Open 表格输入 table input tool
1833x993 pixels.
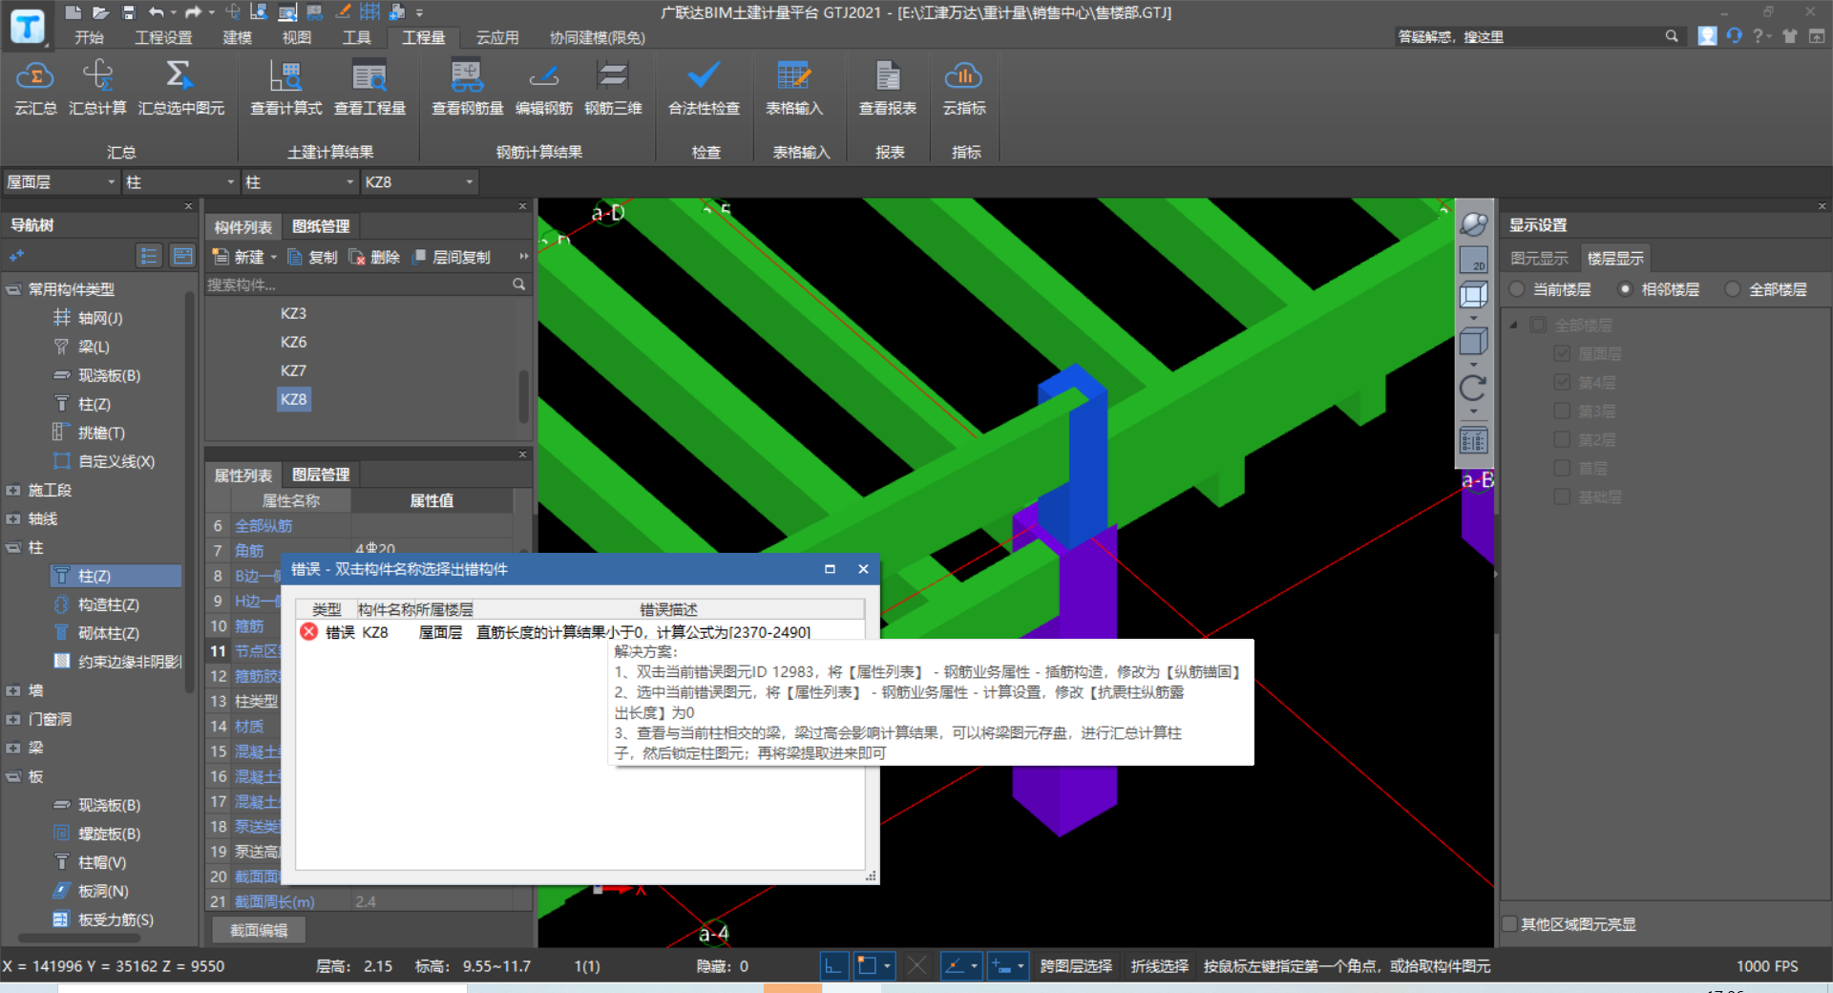(x=794, y=87)
